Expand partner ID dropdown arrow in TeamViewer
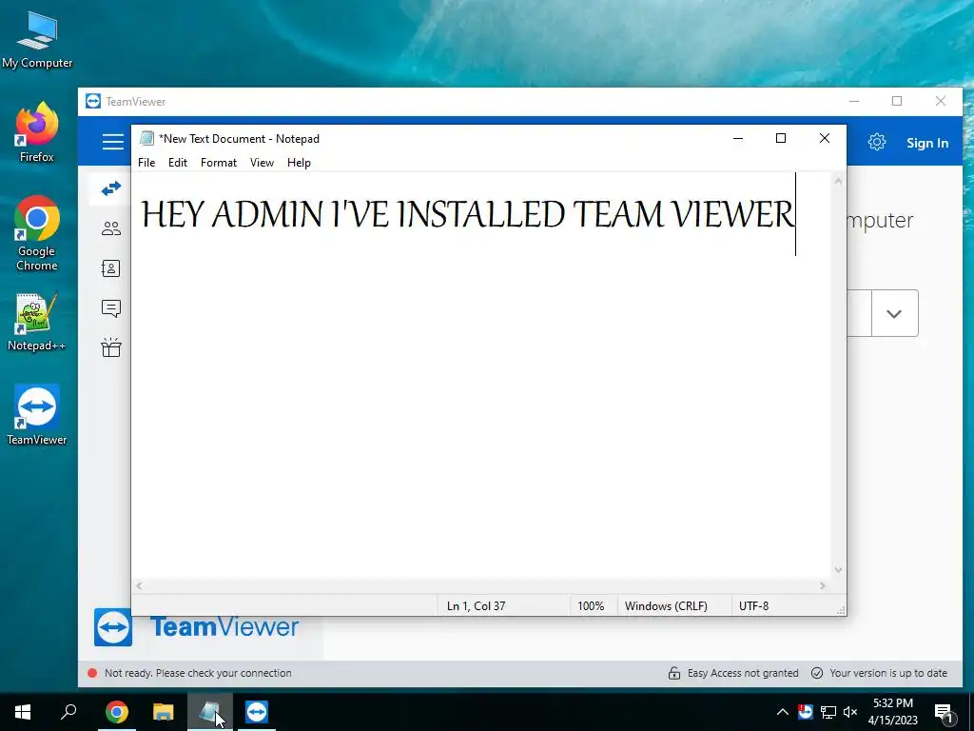974x731 pixels. [x=894, y=313]
